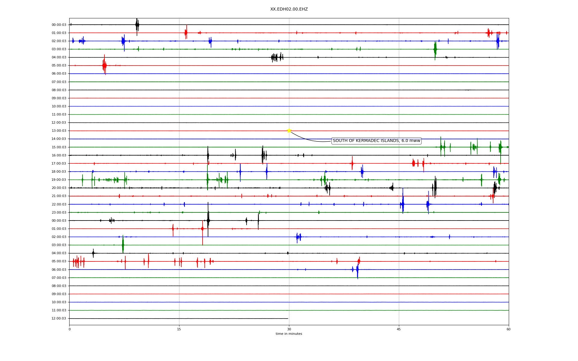Click the large red burst on the first 05:00:03 trace
Viewport: 578px width, 361px height.
104,65
